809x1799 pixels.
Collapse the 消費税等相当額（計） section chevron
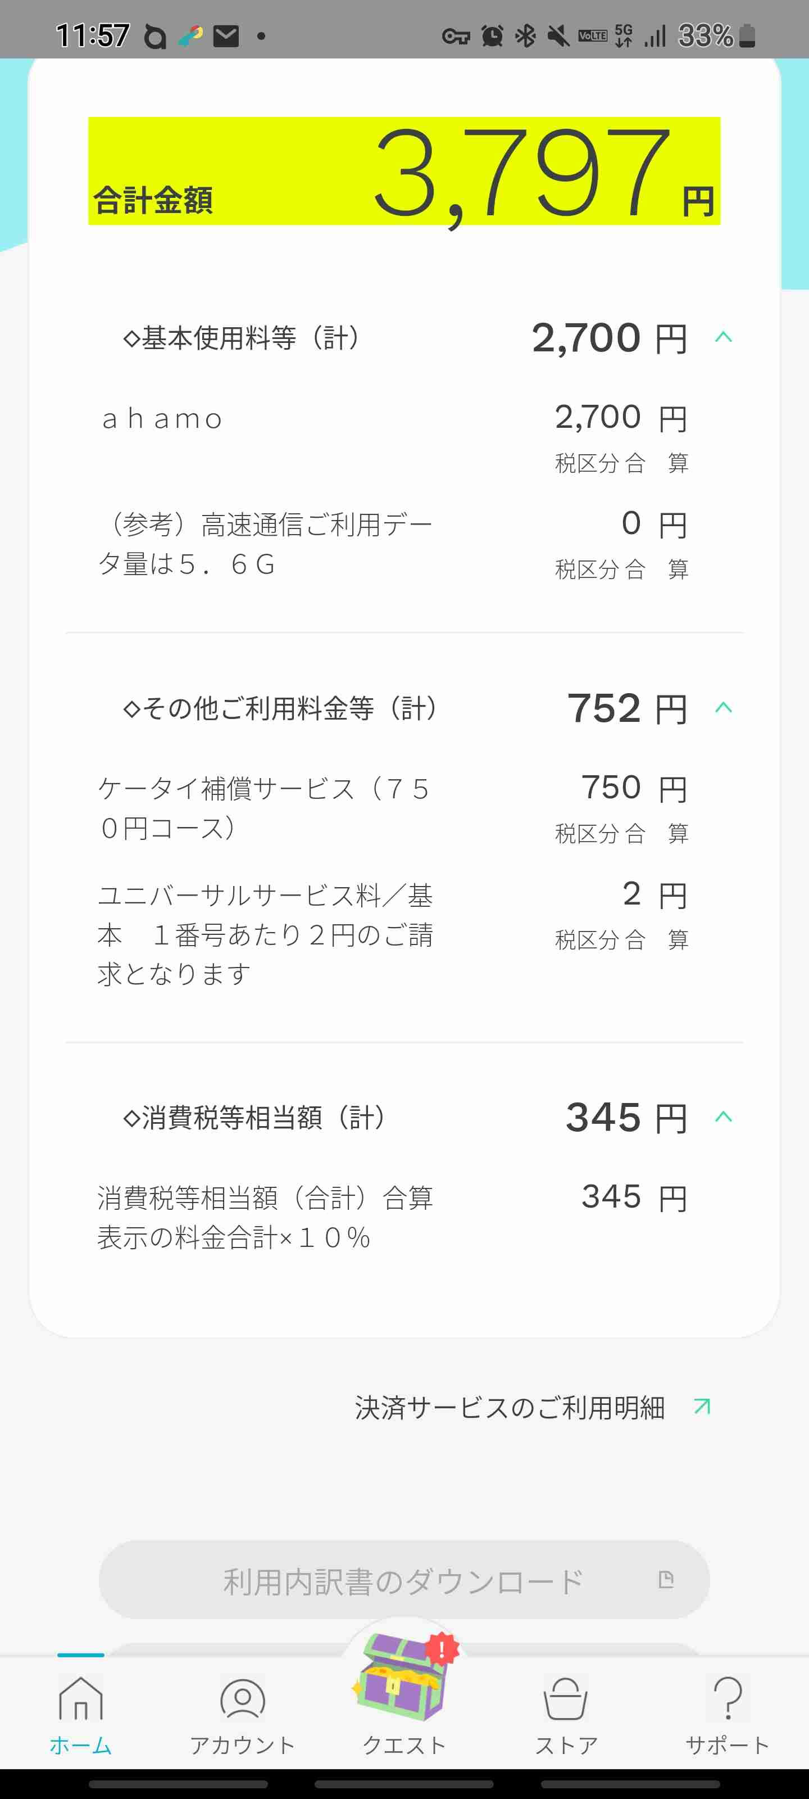point(723,1117)
